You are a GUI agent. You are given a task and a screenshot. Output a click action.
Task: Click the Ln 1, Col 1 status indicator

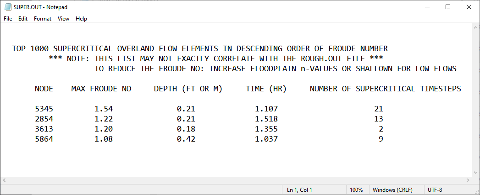299,190
